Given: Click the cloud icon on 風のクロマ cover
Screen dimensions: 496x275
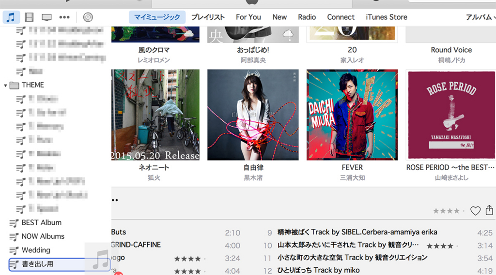Looking at the screenshot, I should (x=189, y=33).
